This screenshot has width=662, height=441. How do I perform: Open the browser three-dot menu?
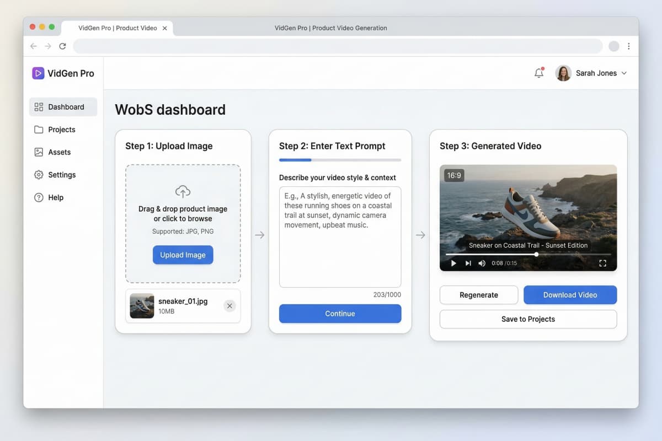(628, 46)
